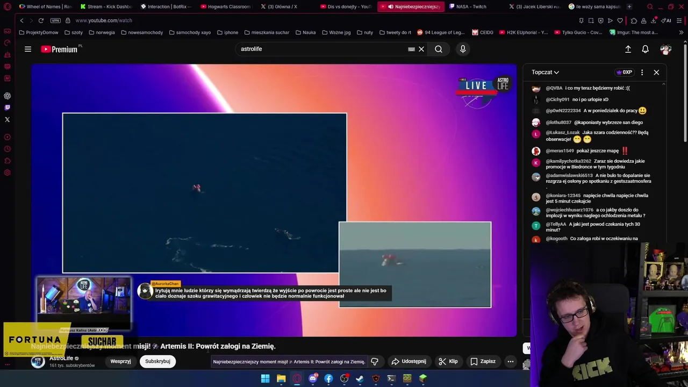Switch to the Dis vs donejty YouTube tab
The width and height of the screenshot is (688, 387).
(347, 6)
